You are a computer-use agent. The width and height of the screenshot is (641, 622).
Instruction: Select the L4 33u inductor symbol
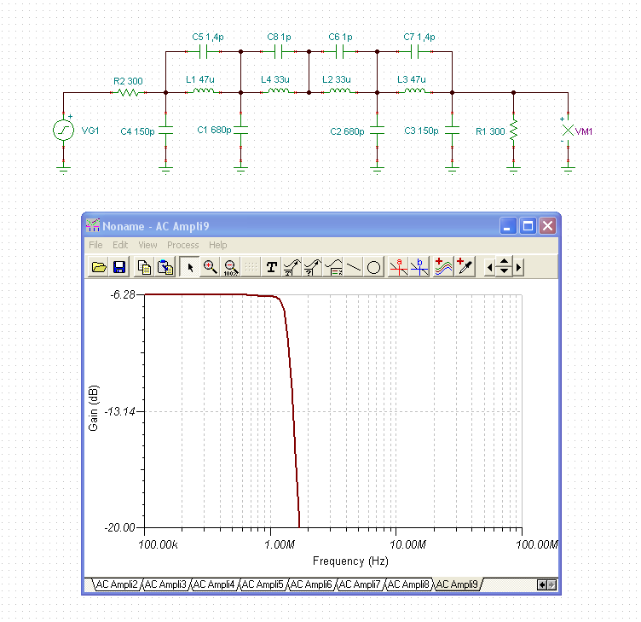[279, 92]
